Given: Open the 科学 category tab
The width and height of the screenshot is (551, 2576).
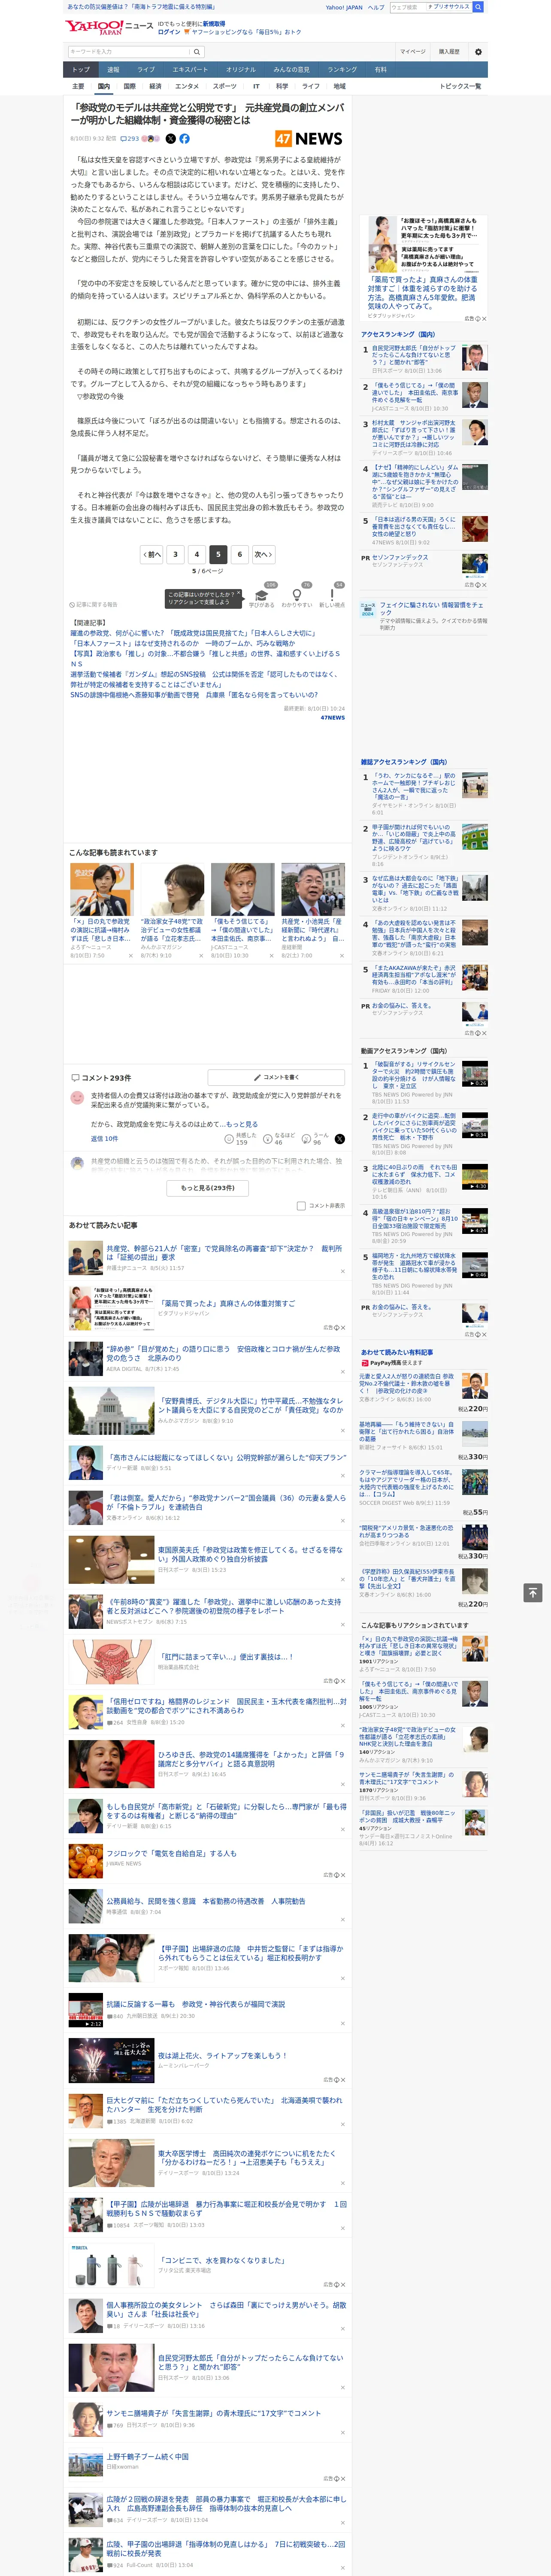Looking at the screenshot, I should tap(282, 86).
